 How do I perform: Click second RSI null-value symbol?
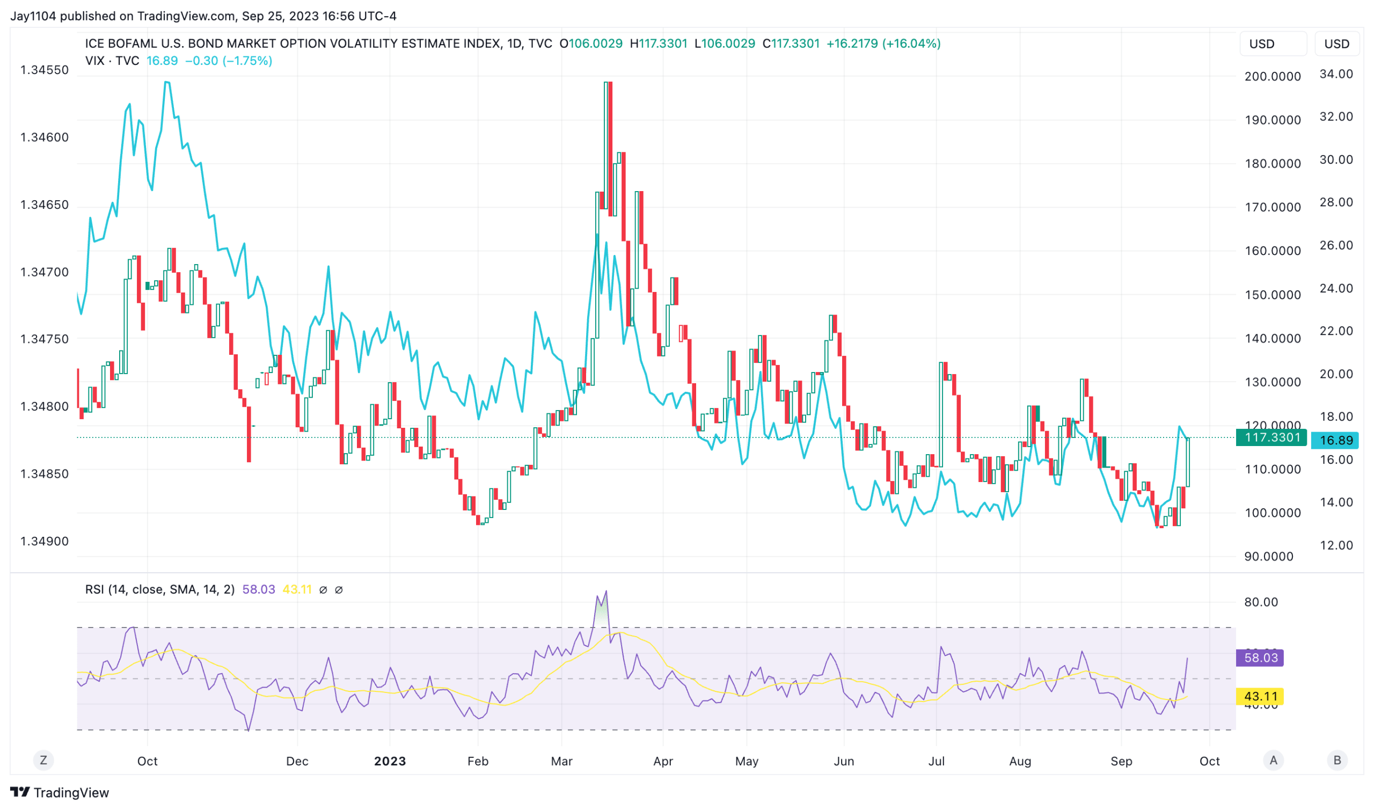pos(338,589)
